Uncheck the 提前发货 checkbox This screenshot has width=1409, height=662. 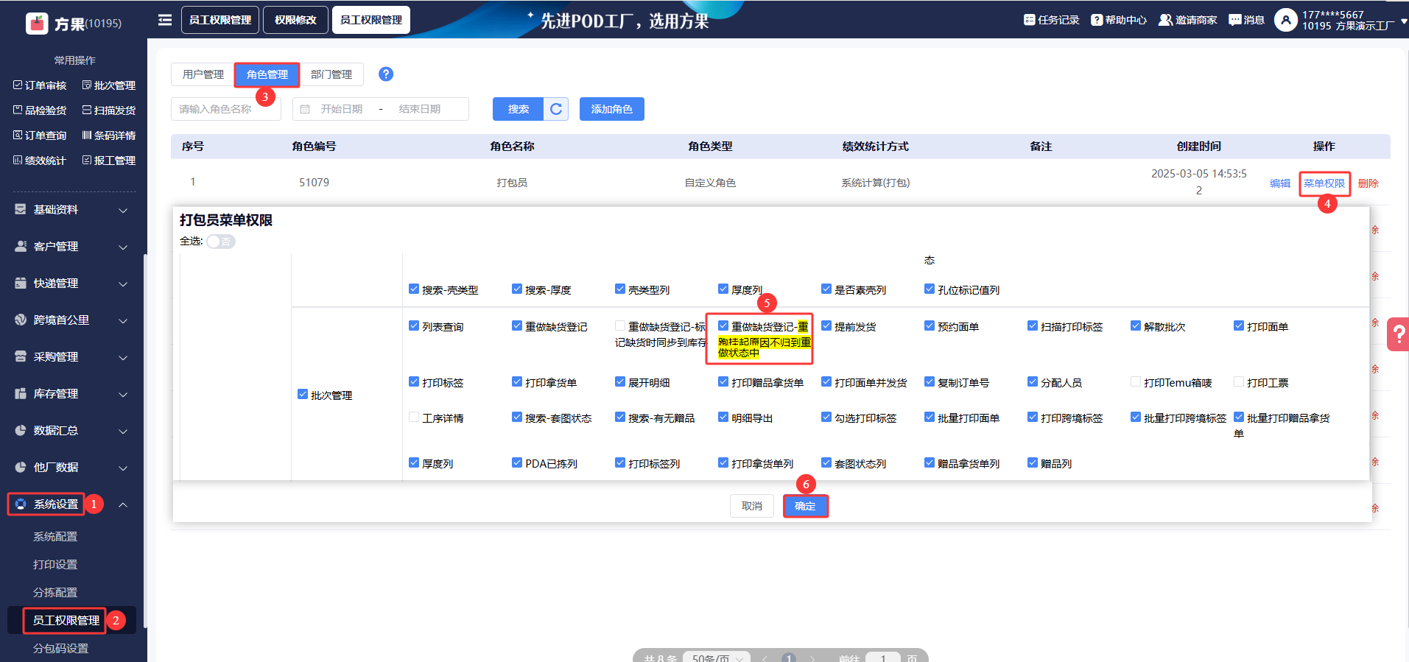point(826,326)
